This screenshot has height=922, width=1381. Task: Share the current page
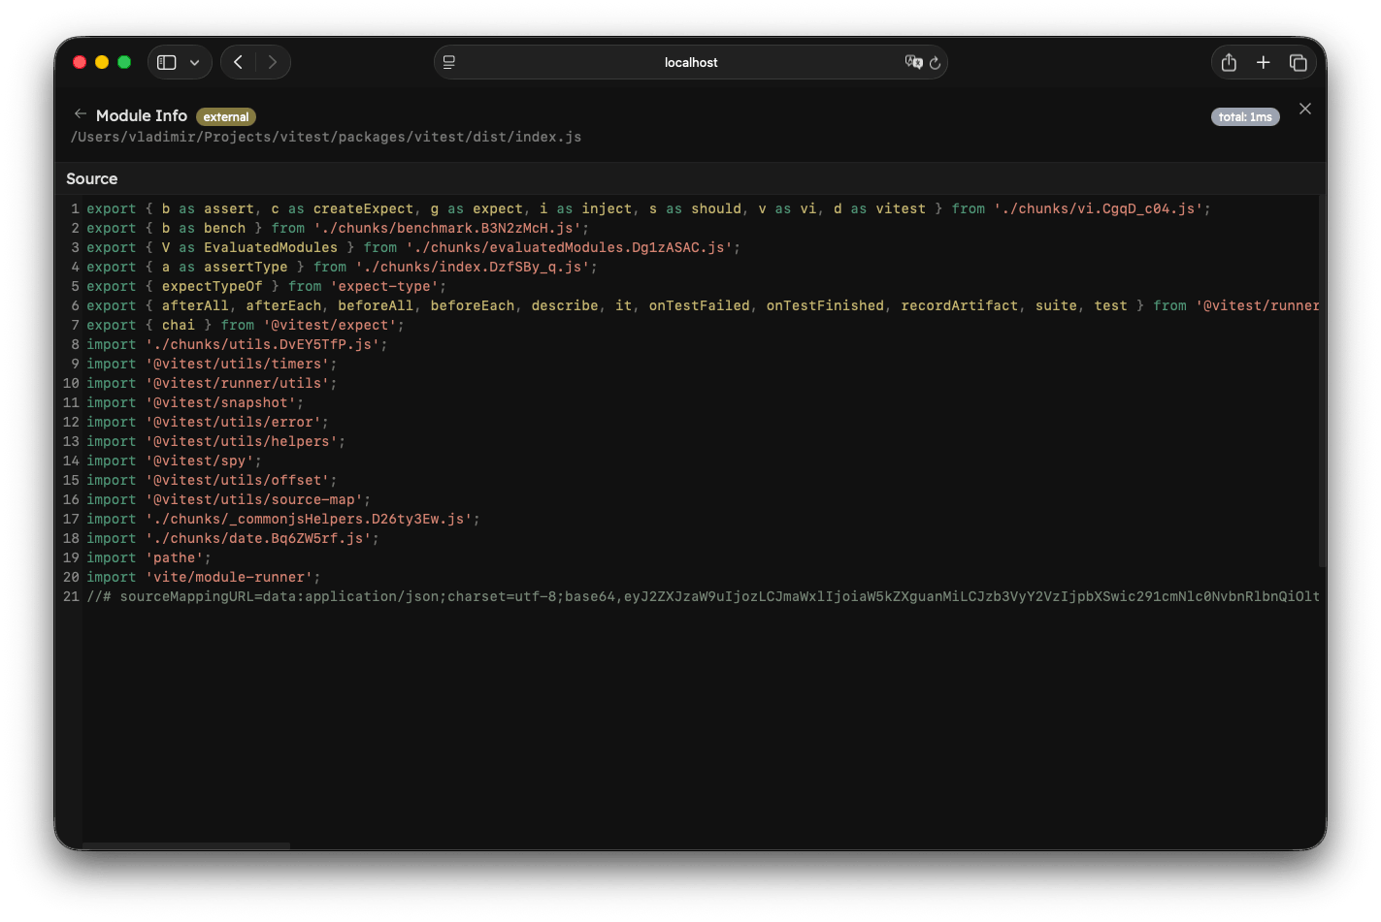(x=1228, y=61)
